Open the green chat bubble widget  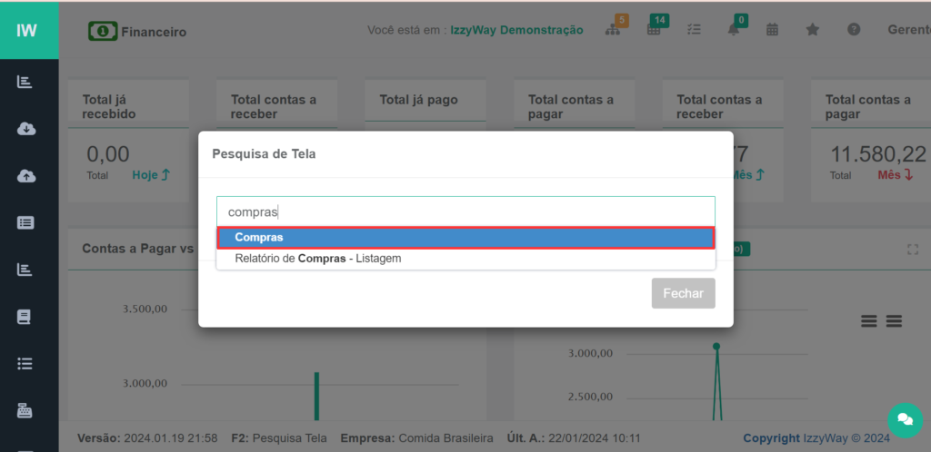905,418
